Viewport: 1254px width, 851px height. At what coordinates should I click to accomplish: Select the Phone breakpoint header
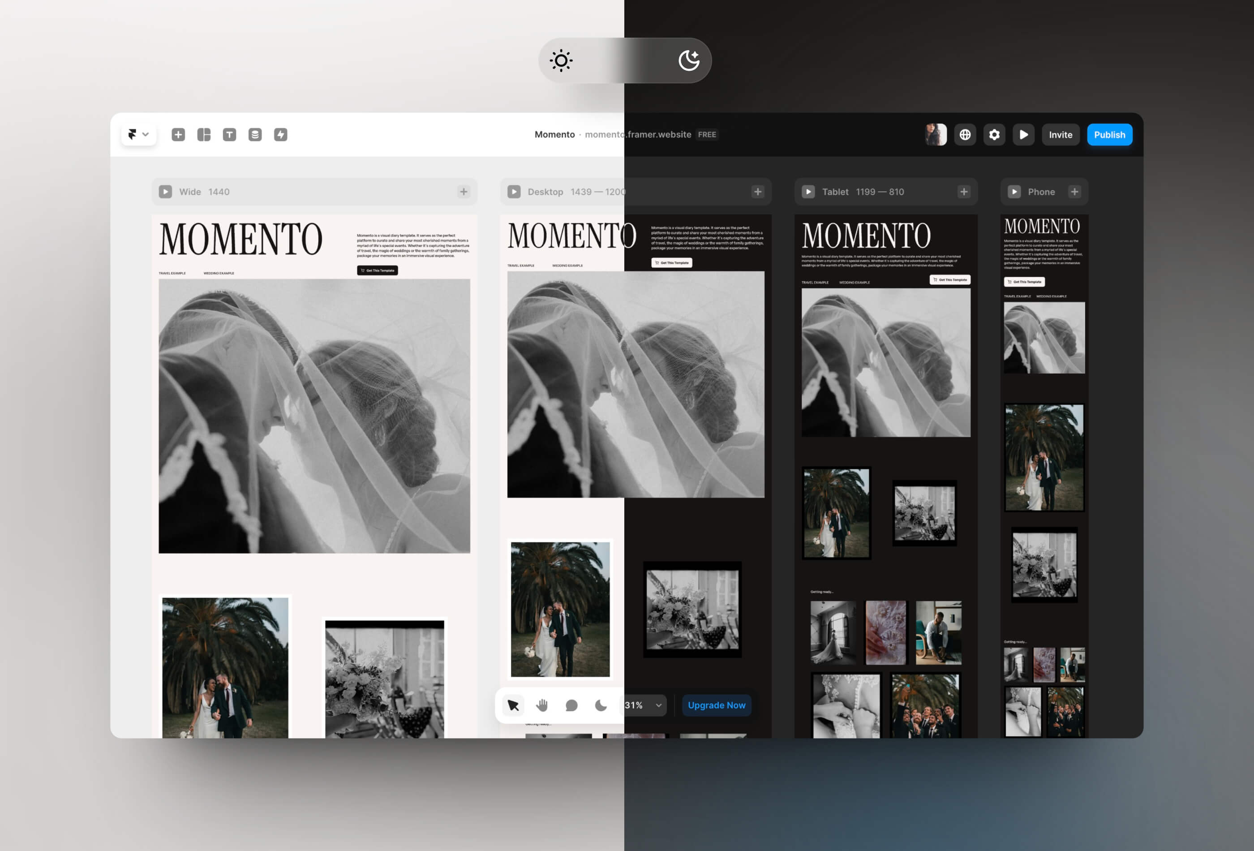(x=1040, y=192)
